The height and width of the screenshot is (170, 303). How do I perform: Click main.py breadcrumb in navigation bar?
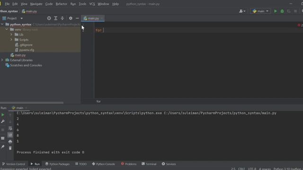(29, 11)
